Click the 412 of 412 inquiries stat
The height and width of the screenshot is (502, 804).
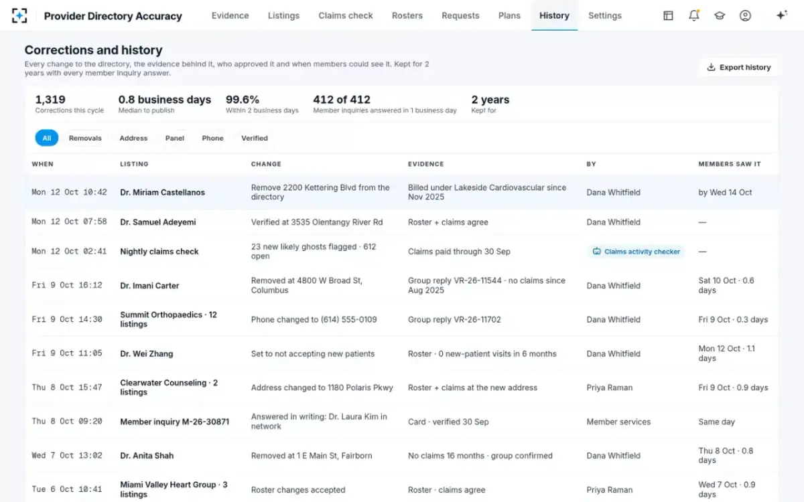point(385,104)
